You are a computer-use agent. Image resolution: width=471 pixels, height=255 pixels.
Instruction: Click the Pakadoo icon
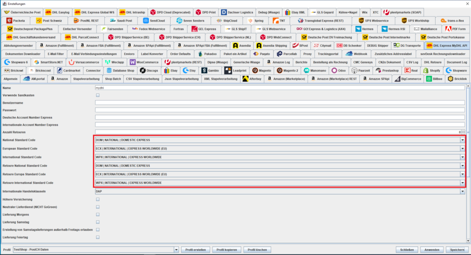[x=200, y=54]
